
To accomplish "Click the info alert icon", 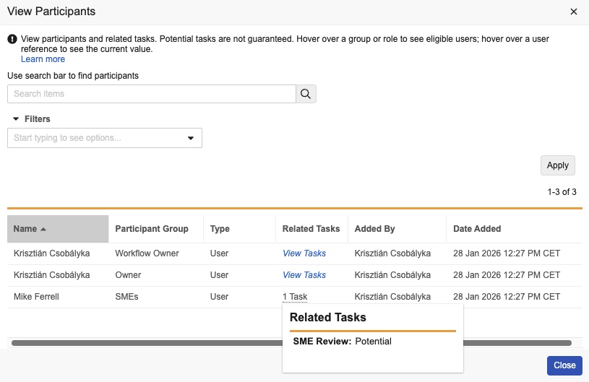I will point(12,39).
